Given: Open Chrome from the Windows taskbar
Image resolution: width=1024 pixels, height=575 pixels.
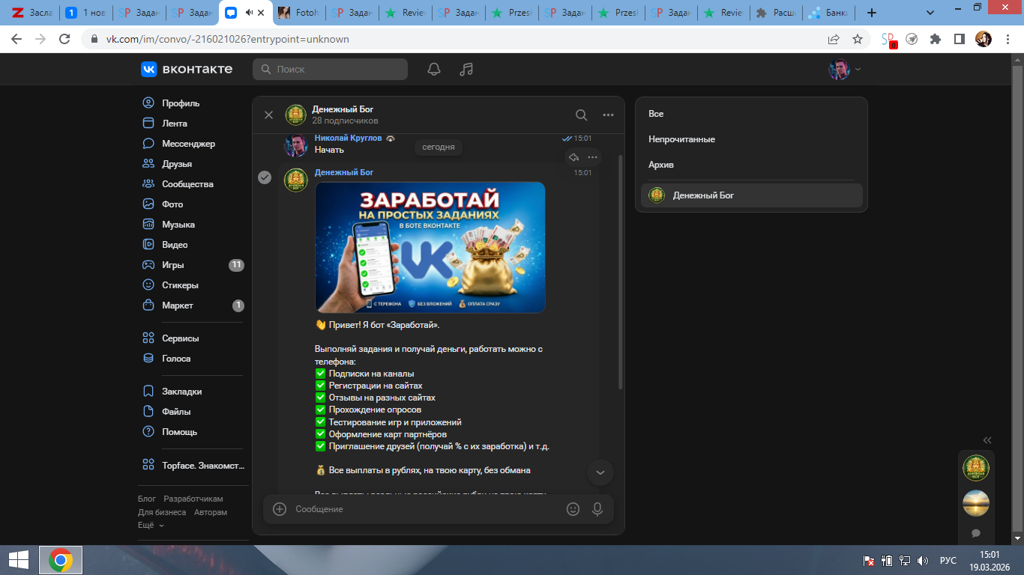Looking at the screenshot, I should [61, 560].
